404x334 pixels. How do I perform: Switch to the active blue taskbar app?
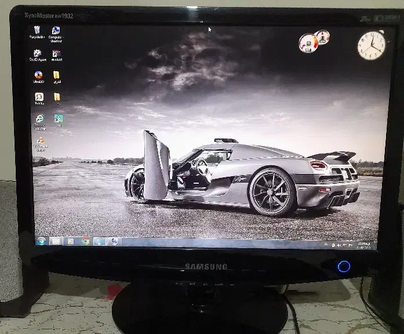click(x=100, y=242)
